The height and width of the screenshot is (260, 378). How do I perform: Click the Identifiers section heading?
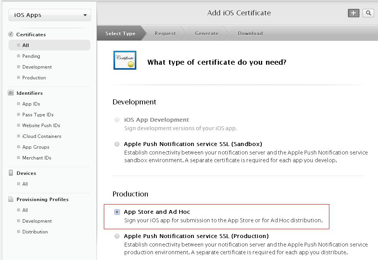pyautogui.click(x=30, y=93)
